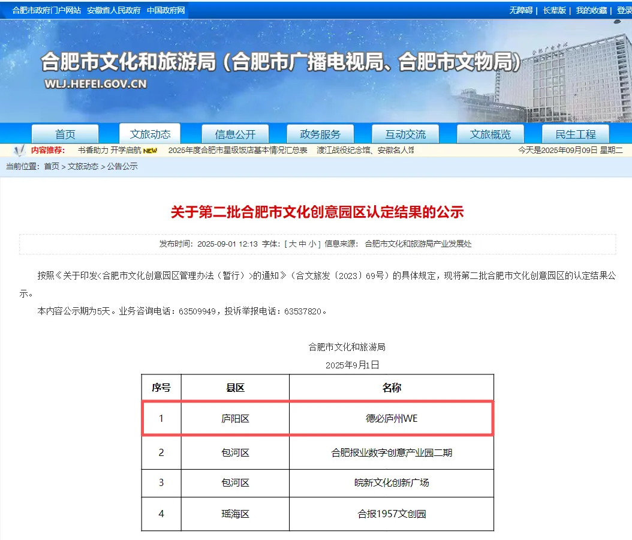Open the 首页 navigation tab
The width and height of the screenshot is (632, 540).
(65, 134)
